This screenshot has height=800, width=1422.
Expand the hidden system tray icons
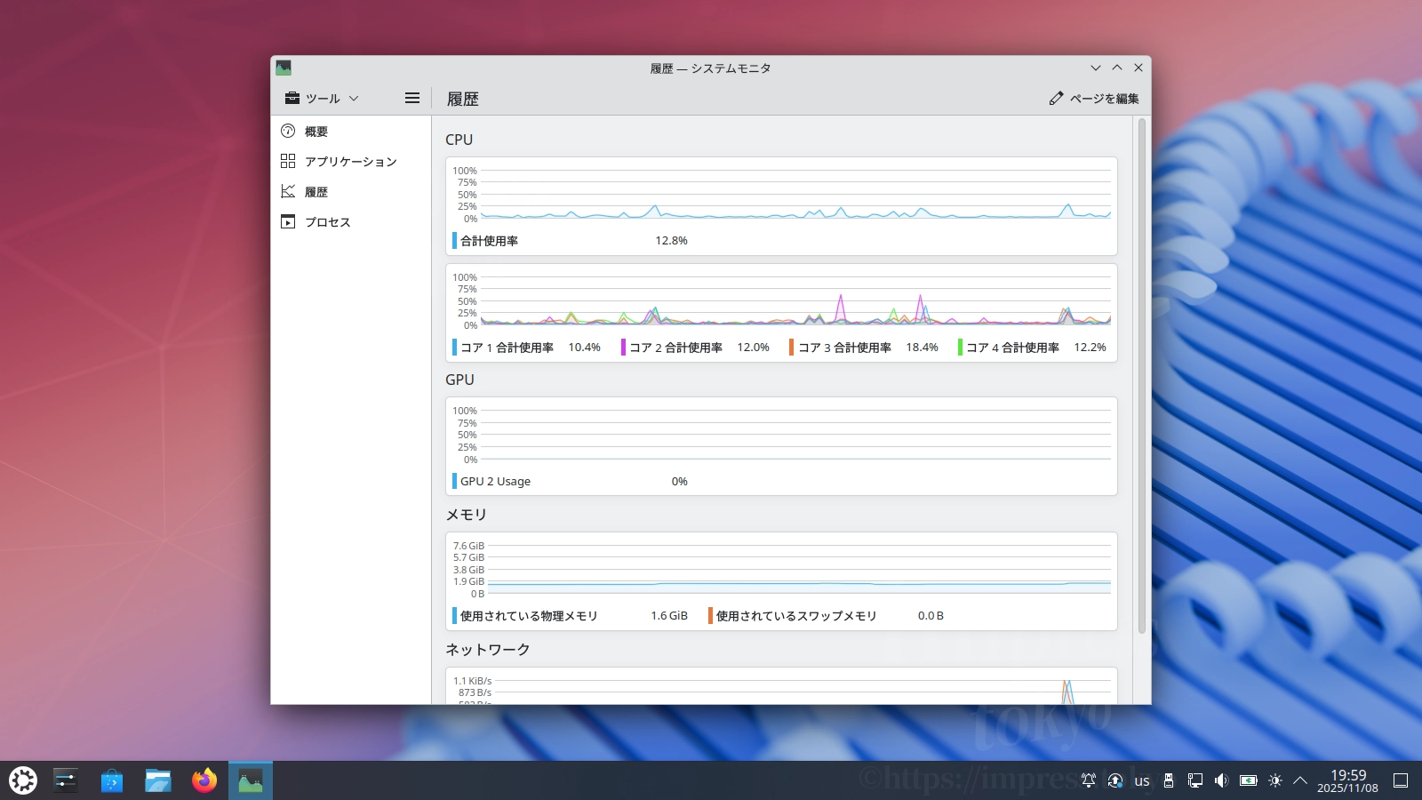(1300, 780)
